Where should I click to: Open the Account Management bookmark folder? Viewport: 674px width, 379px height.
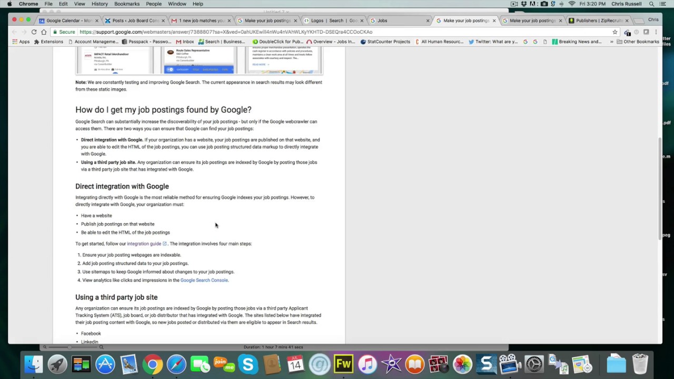[x=93, y=42]
